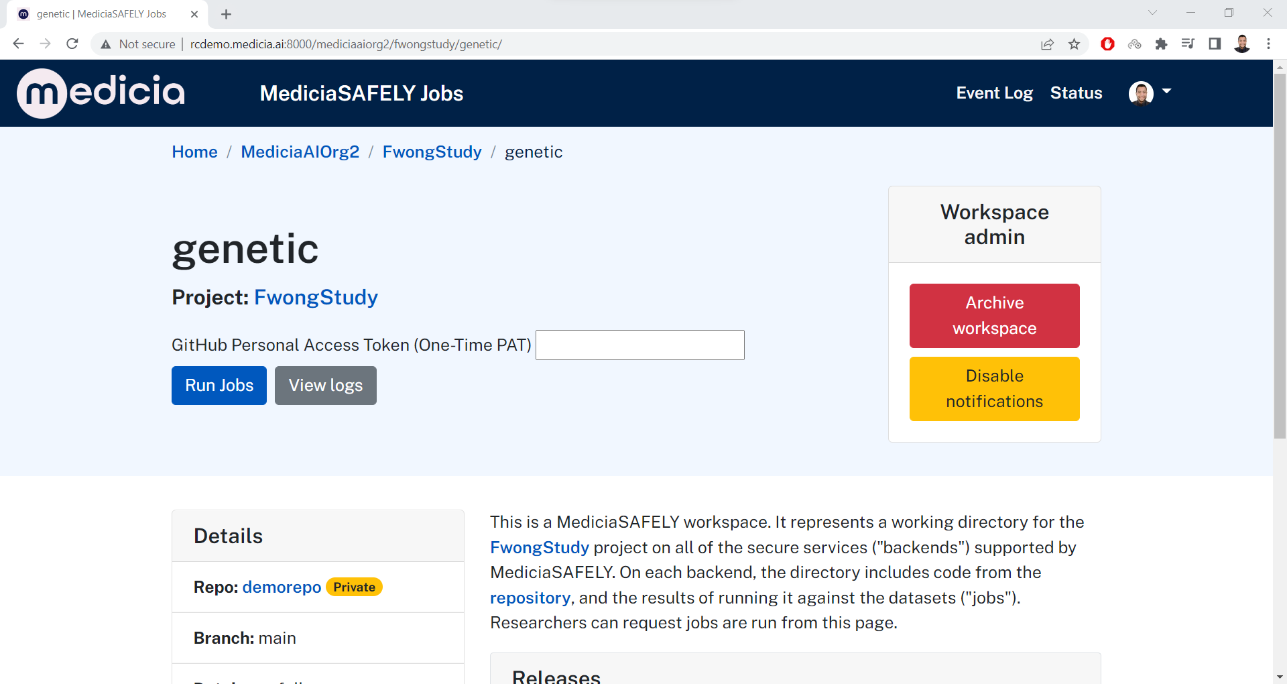Focus the GitHub Personal Access Token field
This screenshot has height=684, width=1287.
click(x=639, y=345)
